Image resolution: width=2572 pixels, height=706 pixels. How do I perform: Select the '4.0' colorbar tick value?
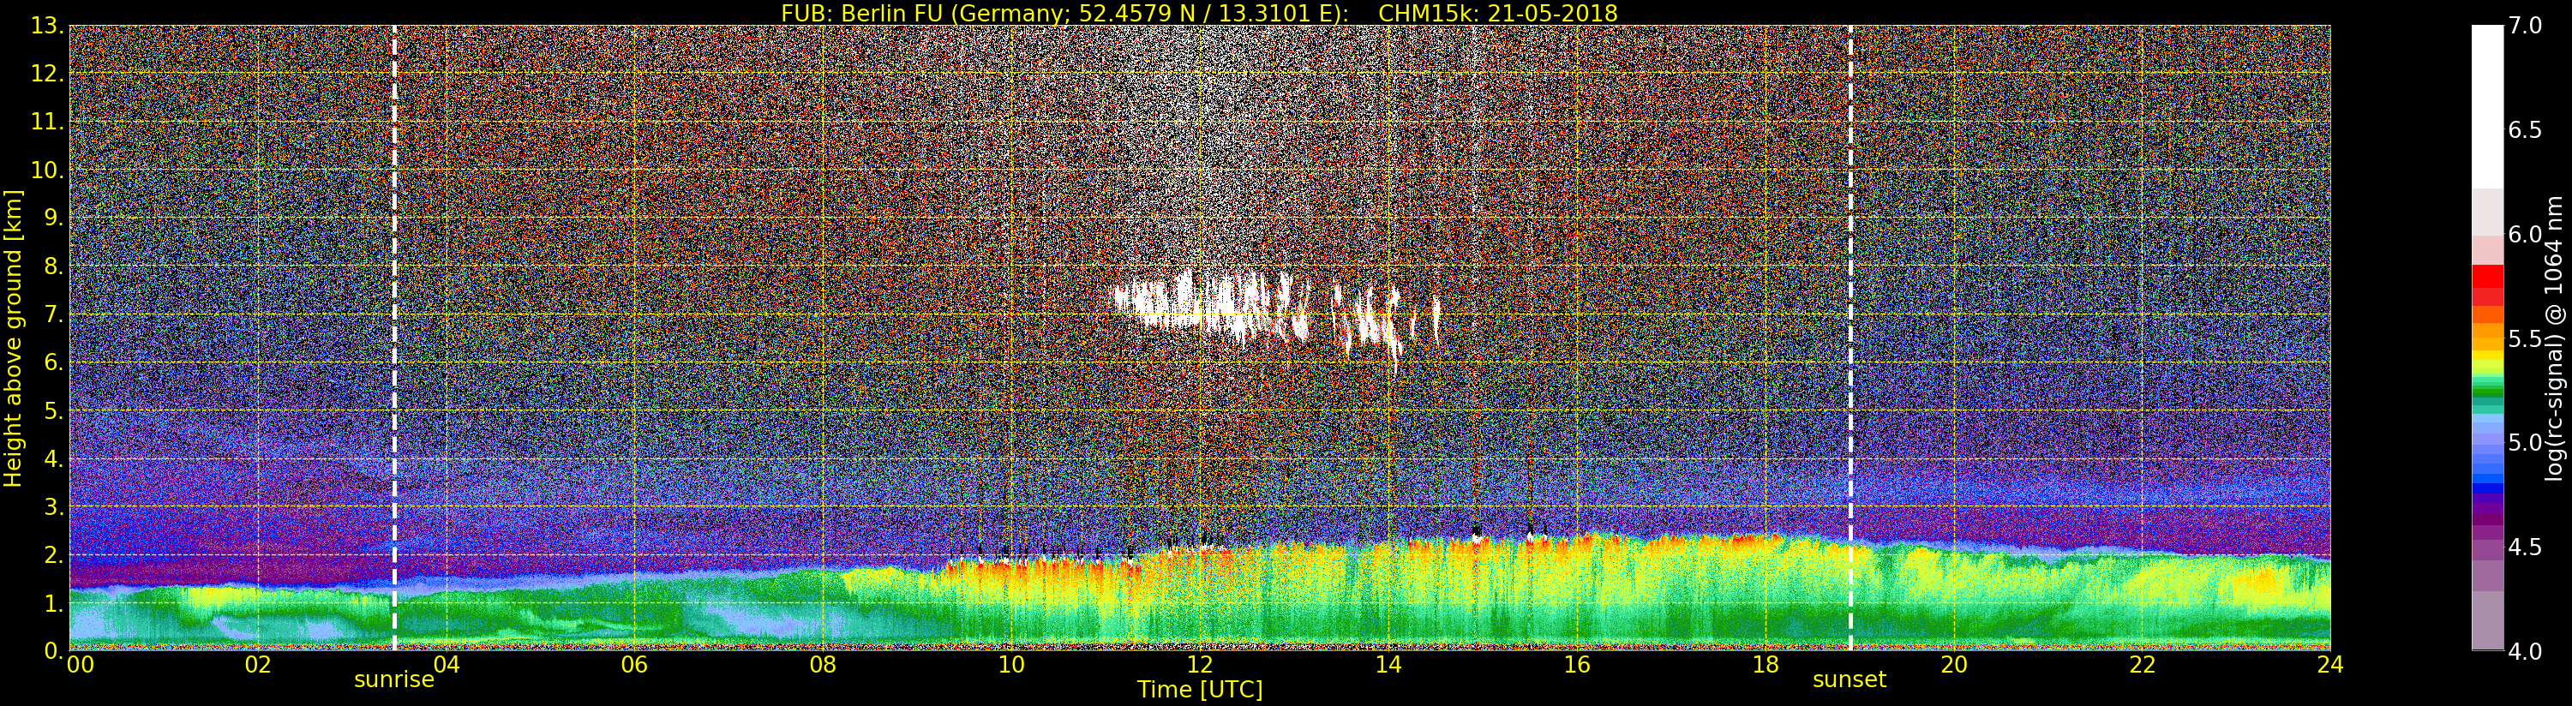2526,651
